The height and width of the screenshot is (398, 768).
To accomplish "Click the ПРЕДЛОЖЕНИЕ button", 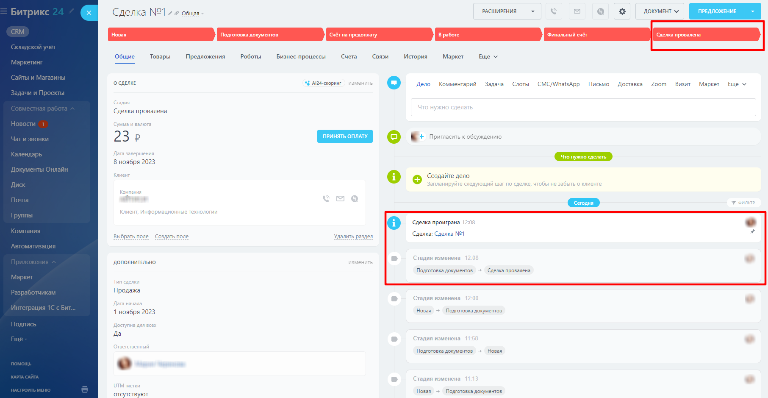I will 717,11.
